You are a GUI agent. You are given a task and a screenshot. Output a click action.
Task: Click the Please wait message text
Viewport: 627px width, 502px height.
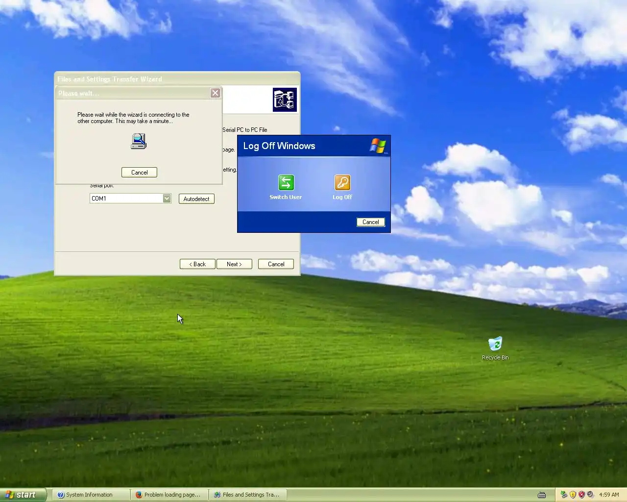133,118
